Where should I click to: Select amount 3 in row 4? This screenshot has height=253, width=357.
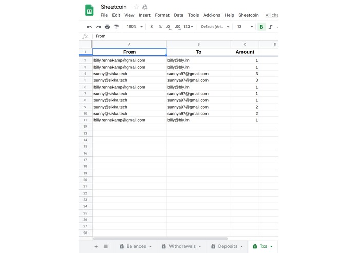point(245,74)
